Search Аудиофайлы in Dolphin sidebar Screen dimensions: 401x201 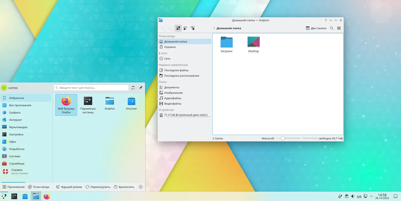(185, 98)
